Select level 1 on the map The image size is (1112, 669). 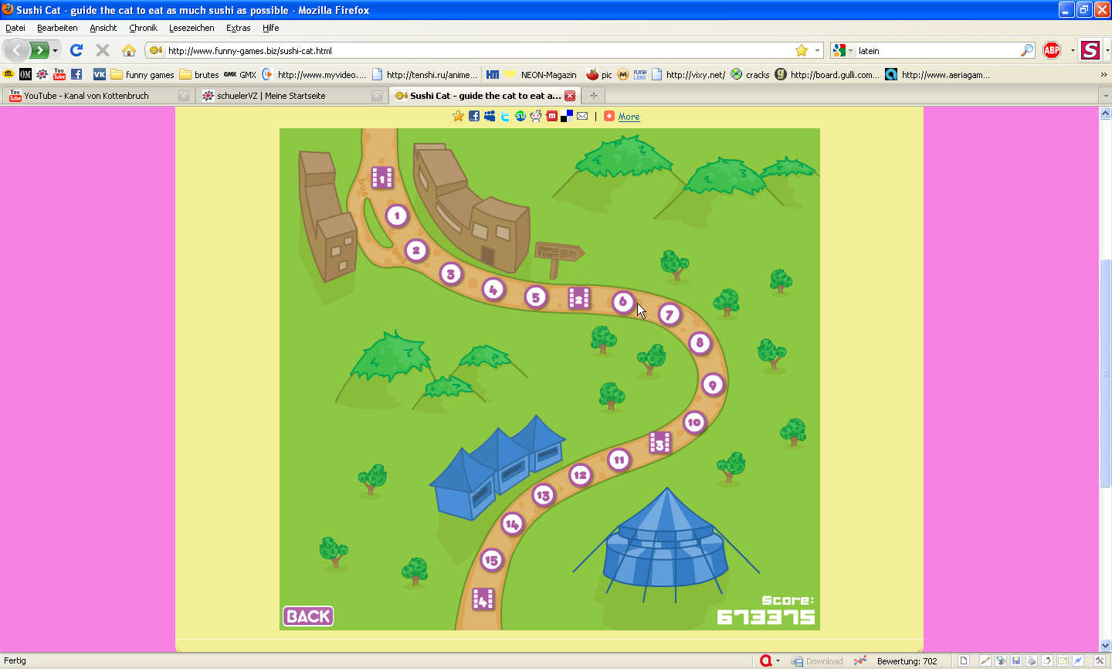[397, 216]
